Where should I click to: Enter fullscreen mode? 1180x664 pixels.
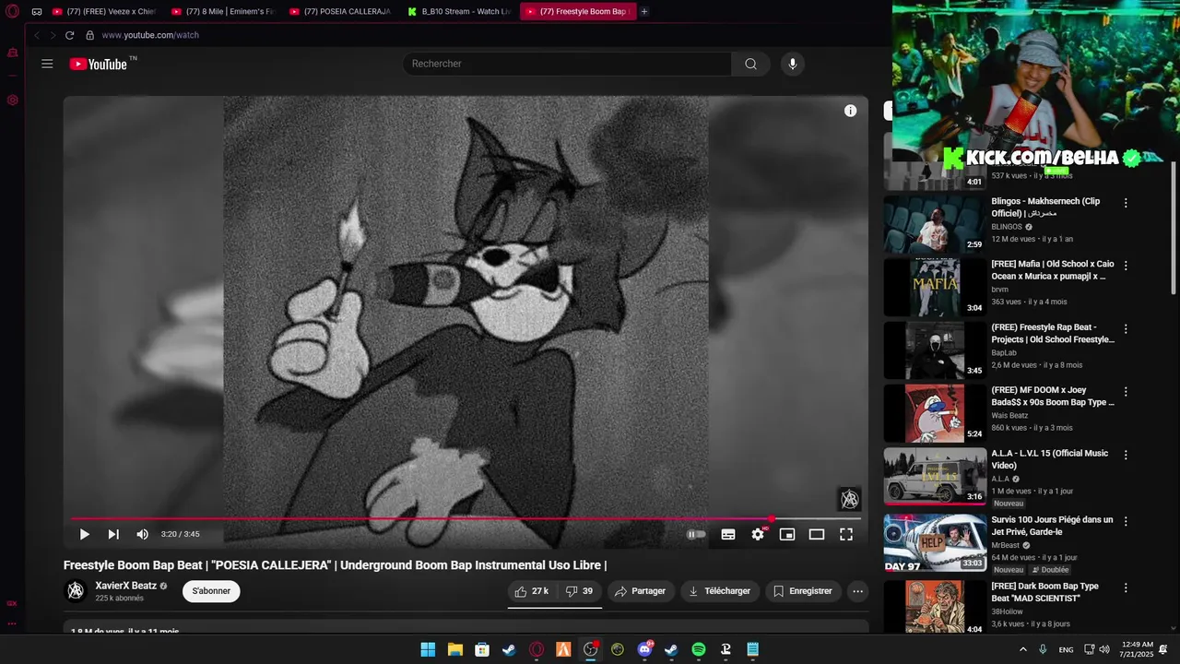coord(845,534)
